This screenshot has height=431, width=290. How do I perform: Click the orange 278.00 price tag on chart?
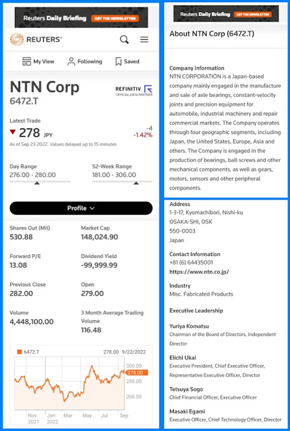click(137, 372)
